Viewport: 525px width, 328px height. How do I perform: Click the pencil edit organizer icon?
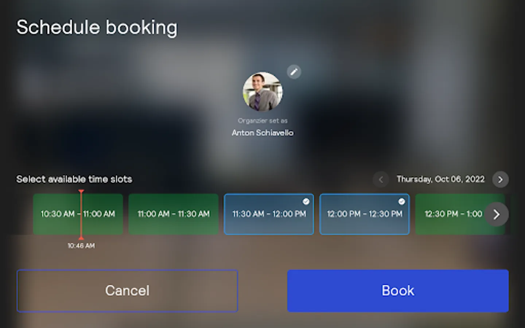point(294,72)
